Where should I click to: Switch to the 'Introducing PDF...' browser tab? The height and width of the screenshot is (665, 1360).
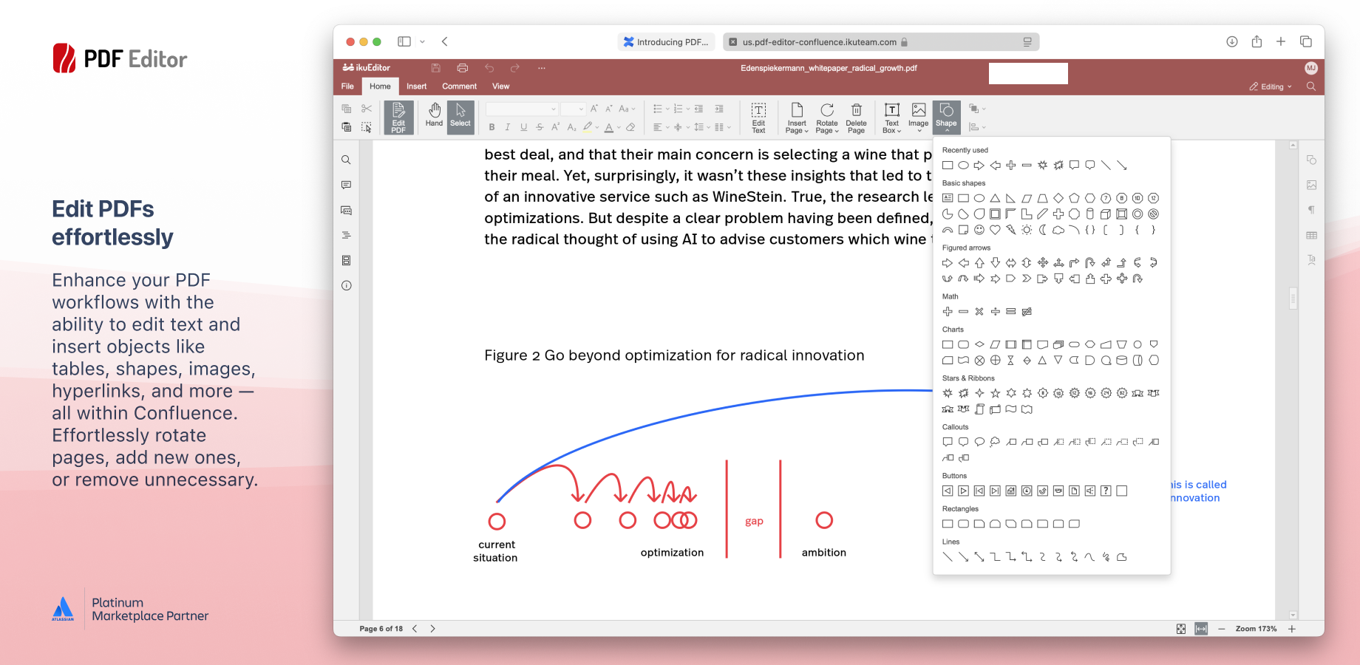click(x=666, y=42)
